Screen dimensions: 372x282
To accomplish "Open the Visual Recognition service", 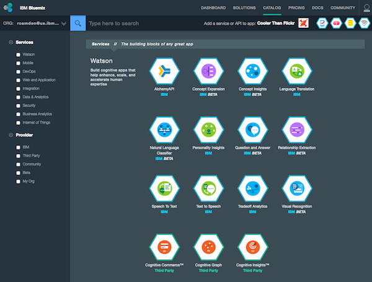I will [x=297, y=189].
